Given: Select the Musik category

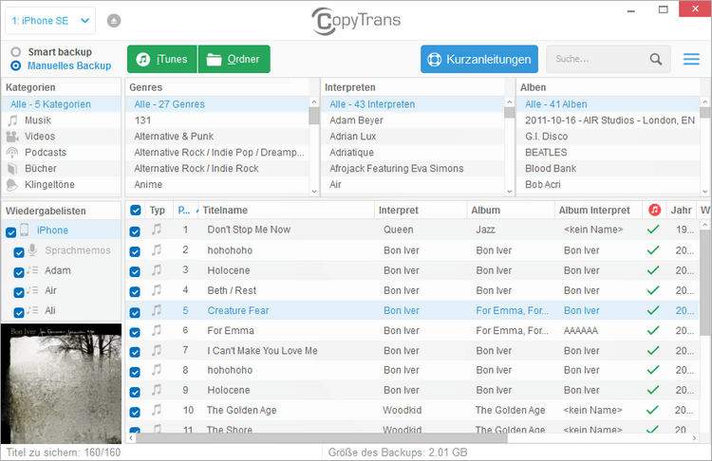Looking at the screenshot, I should [62, 120].
